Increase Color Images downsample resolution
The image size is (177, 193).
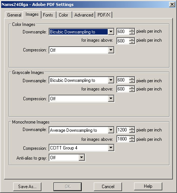coord(132,30)
